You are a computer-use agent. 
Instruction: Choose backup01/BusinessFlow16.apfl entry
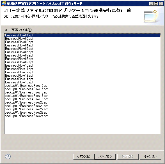(x=82, y=89)
